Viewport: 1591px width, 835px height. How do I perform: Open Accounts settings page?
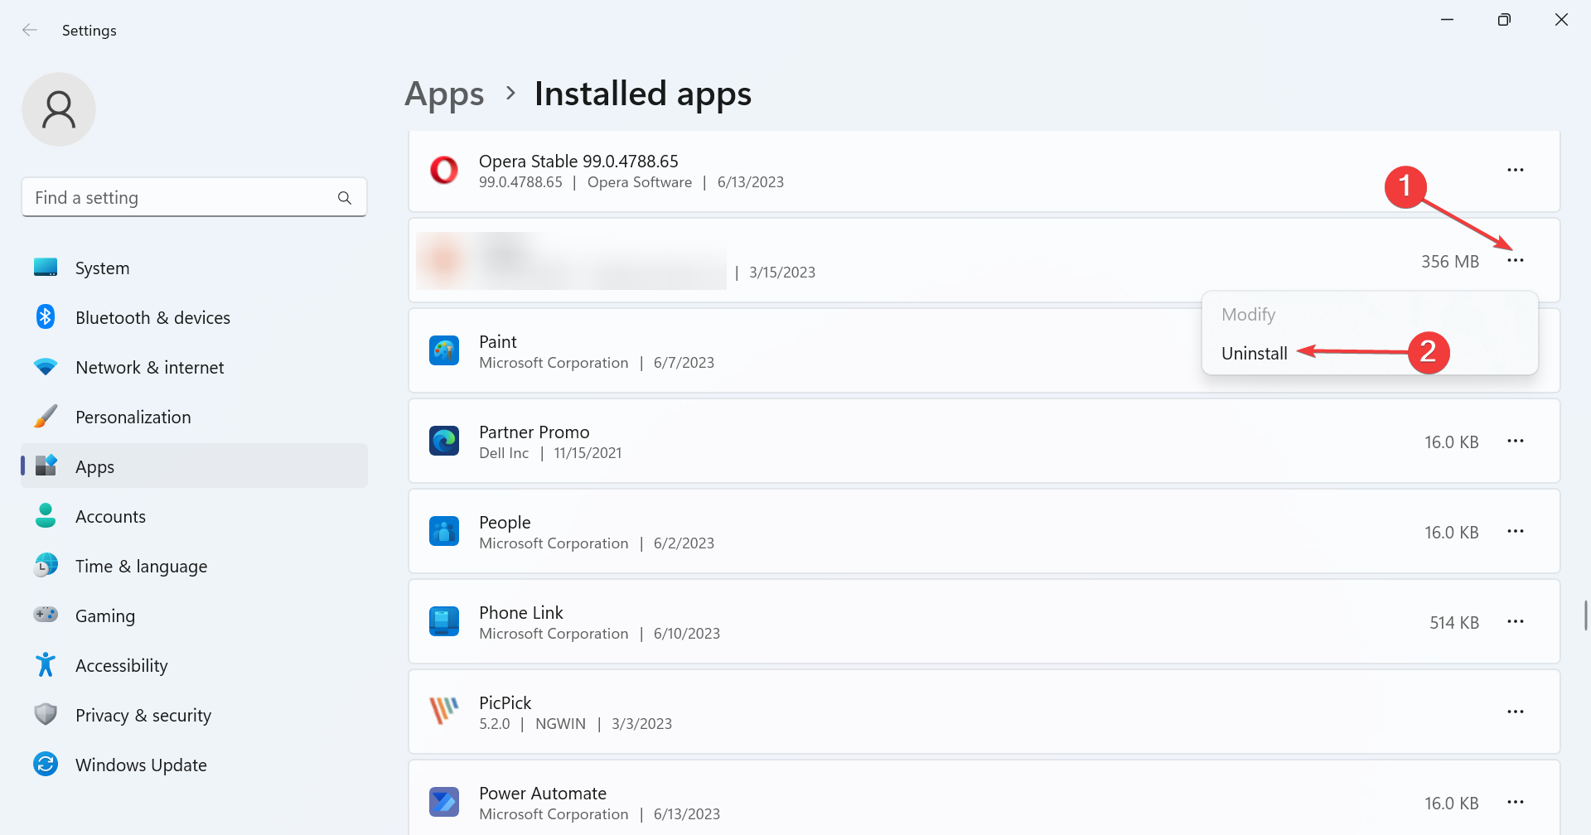194,516
